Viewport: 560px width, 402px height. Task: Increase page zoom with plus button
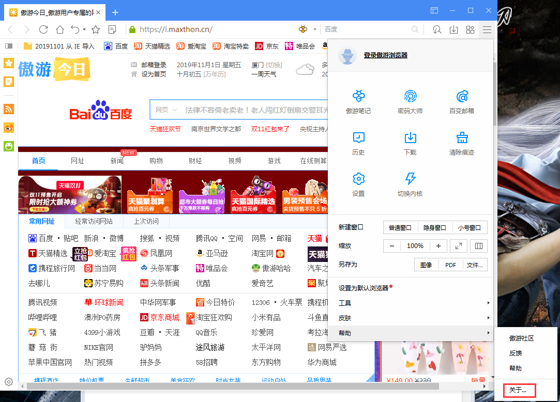point(438,246)
